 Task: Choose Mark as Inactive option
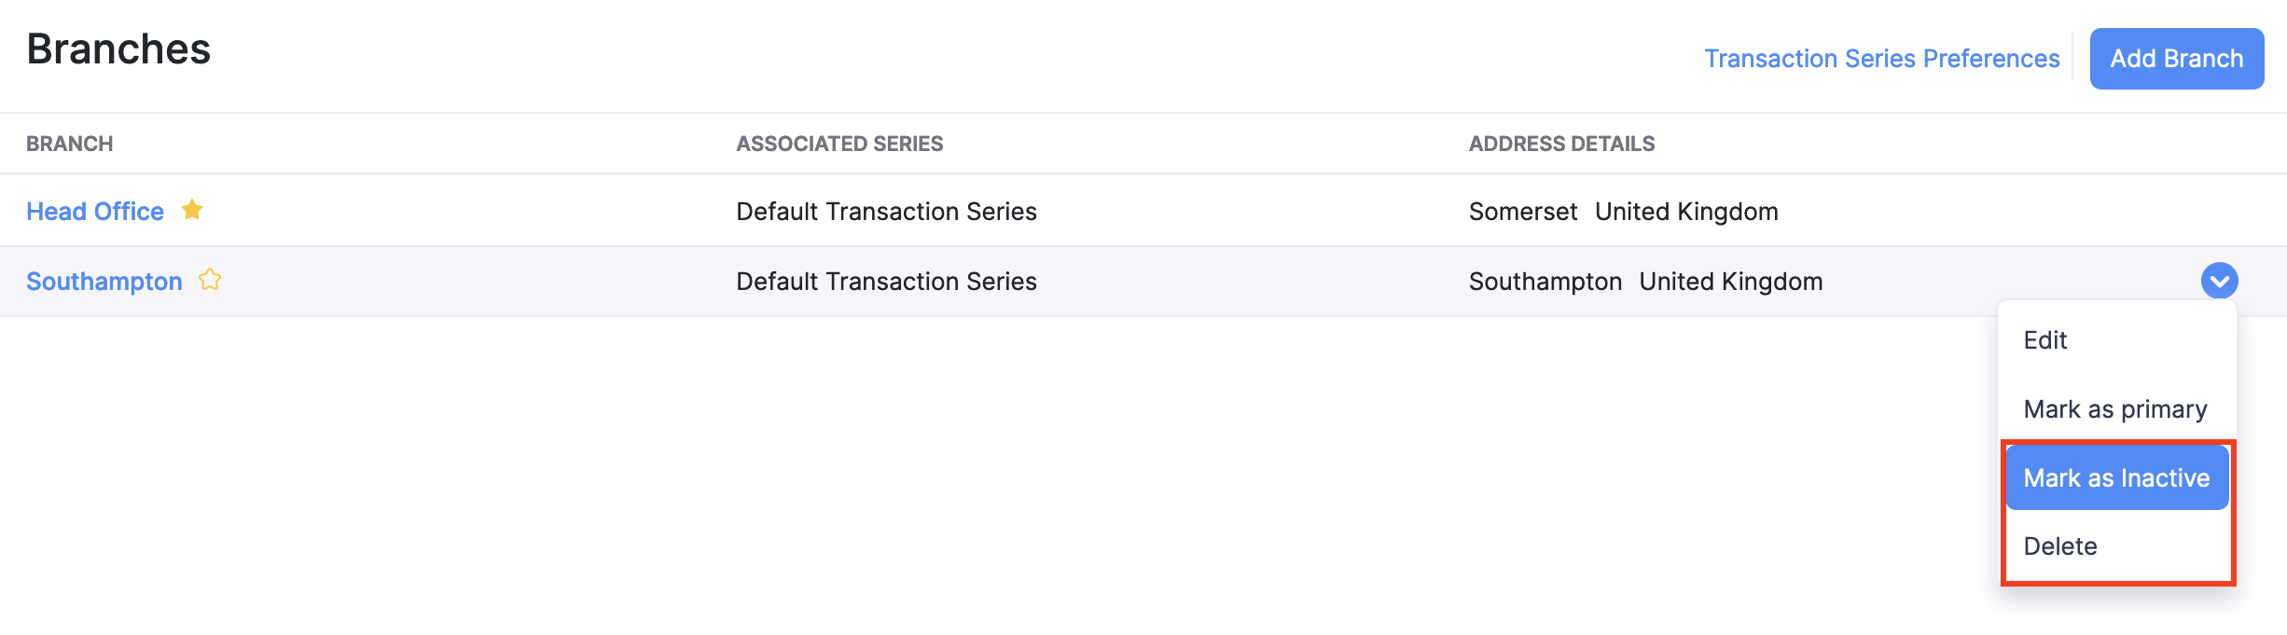point(2116,478)
